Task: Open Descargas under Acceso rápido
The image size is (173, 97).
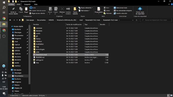Action: click(x=18, y=32)
